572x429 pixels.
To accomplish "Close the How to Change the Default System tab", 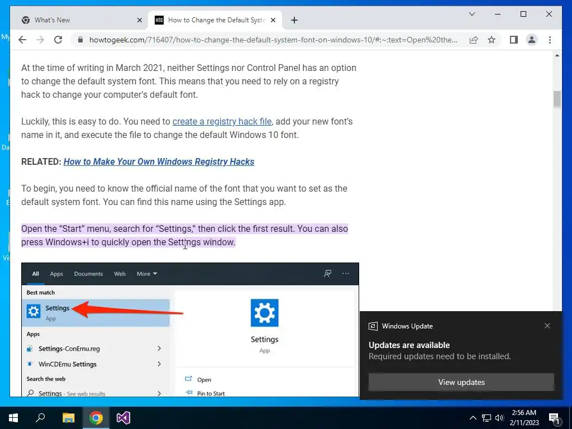I will click(273, 20).
